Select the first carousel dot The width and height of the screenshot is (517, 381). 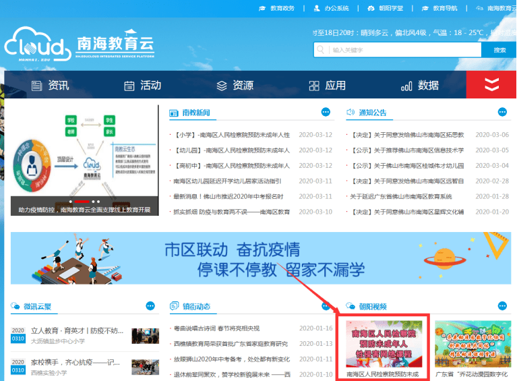tap(71, 201)
